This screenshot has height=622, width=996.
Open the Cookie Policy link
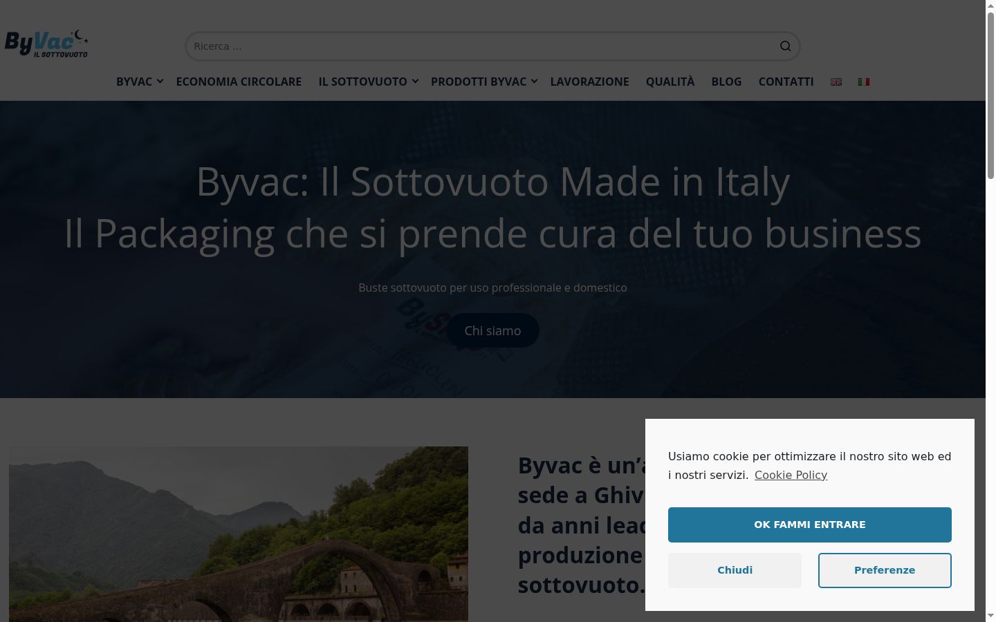pyautogui.click(x=791, y=475)
